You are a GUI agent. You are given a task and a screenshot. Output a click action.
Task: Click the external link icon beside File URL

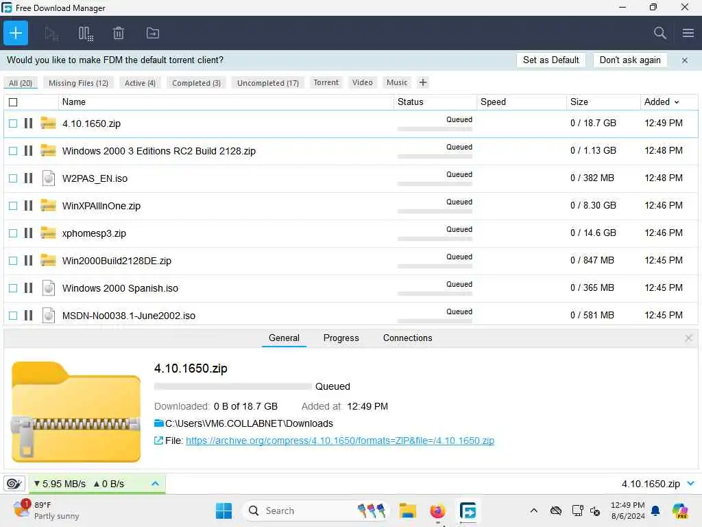(x=158, y=441)
